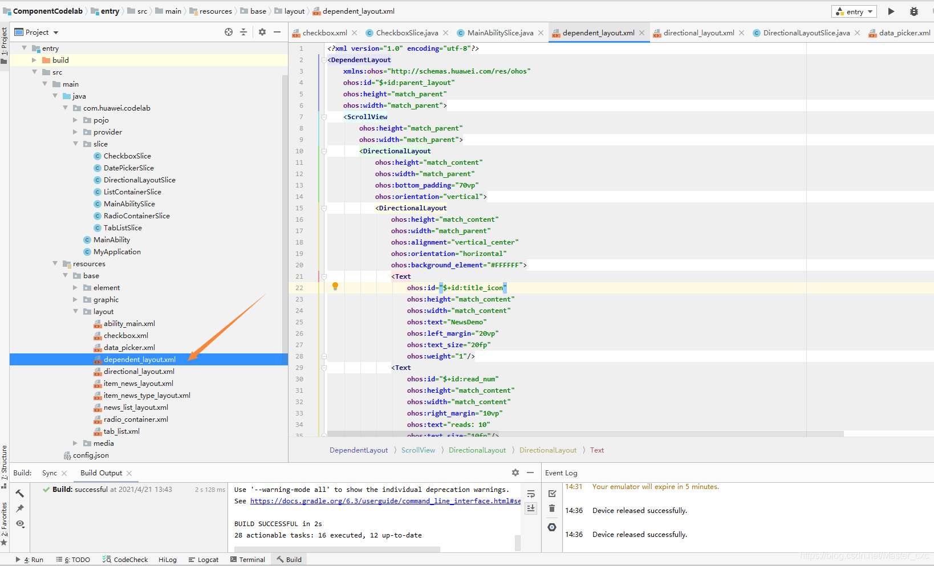
Task: Clear Event Log with trash icon
Action: click(x=552, y=508)
